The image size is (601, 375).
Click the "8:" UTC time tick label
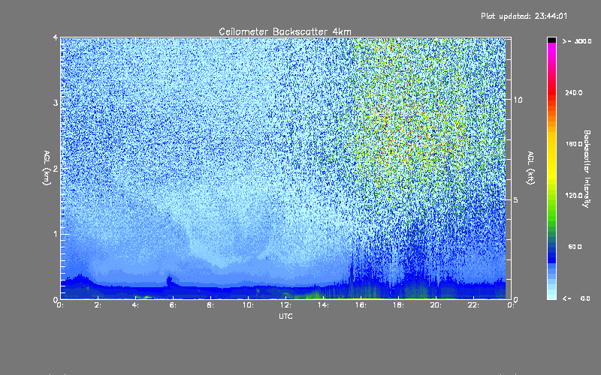coord(210,305)
